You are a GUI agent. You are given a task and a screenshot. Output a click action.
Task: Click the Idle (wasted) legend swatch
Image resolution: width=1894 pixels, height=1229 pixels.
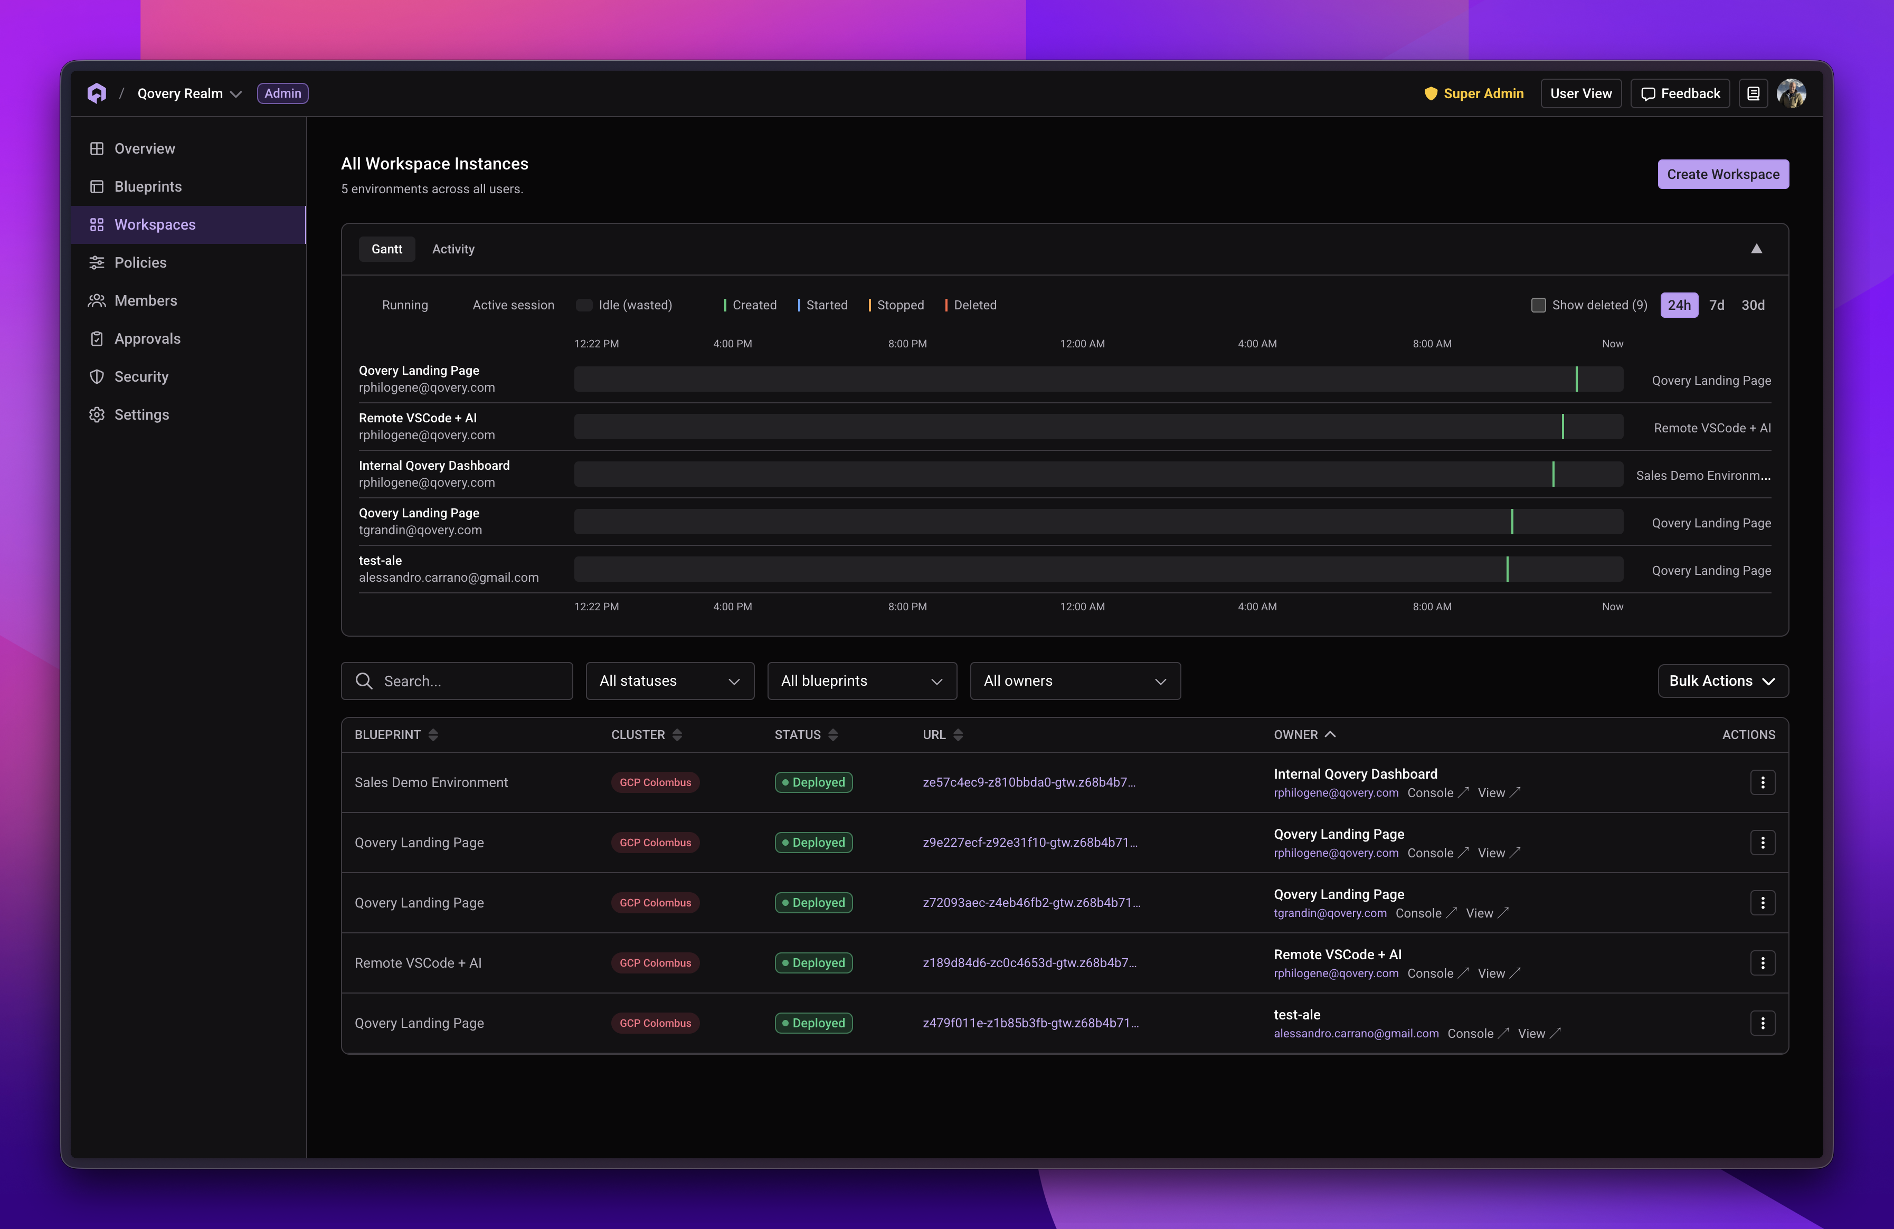583,305
